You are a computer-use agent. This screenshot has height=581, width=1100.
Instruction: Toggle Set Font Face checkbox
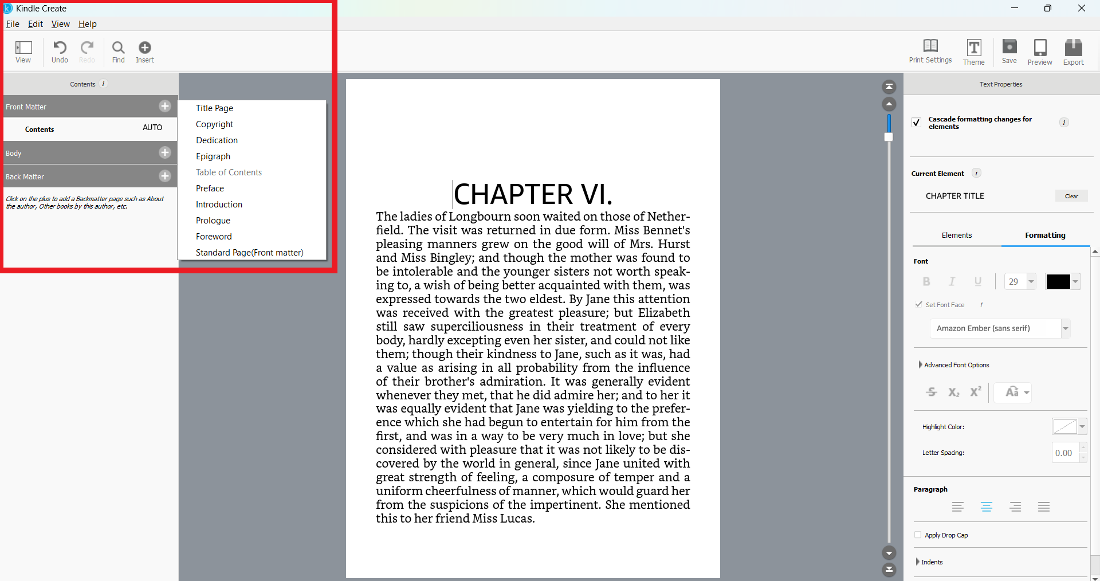pos(919,304)
